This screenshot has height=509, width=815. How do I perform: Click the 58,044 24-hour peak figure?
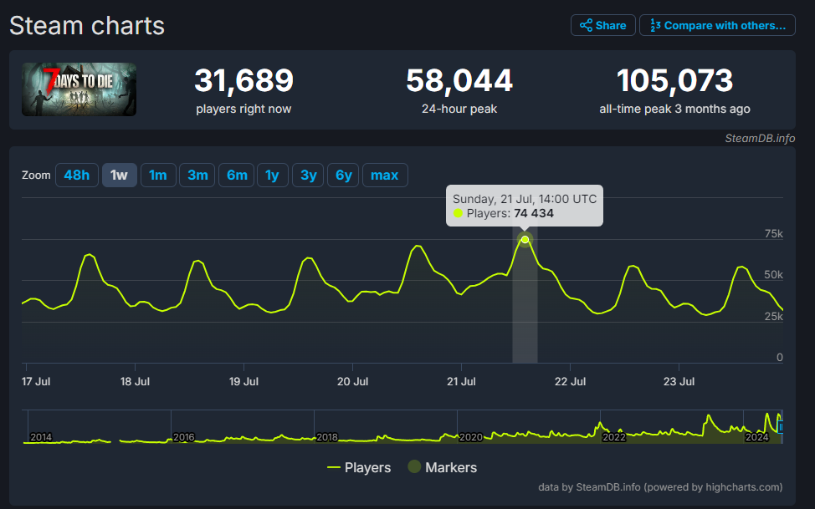pyautogui.click(x=459, y=80)
